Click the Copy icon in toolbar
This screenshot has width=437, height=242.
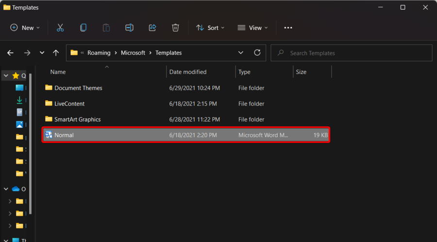83,28
